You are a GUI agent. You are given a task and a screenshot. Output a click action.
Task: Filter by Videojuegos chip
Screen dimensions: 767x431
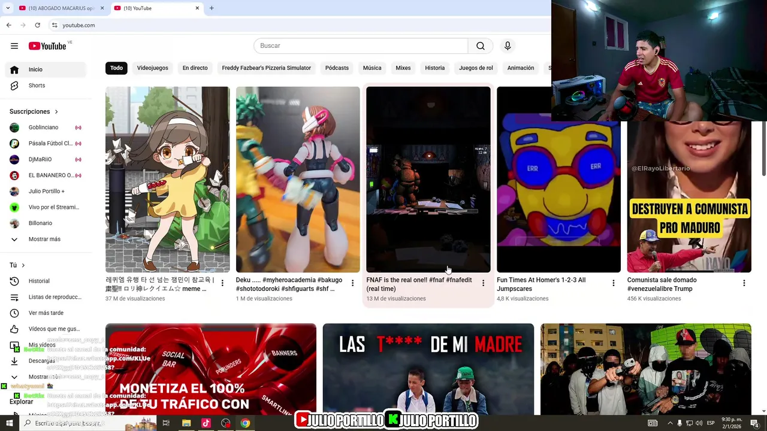click(152, 68)
